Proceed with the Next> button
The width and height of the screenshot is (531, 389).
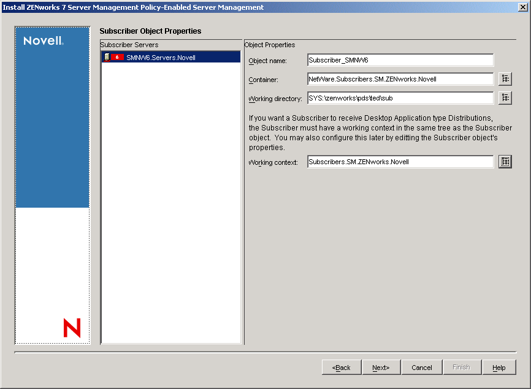point(381,368)
